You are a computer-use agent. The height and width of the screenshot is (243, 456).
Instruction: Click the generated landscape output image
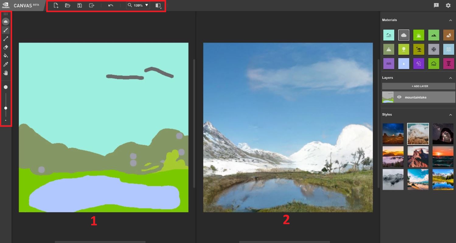pyautogui.click(x=288, y=127)
